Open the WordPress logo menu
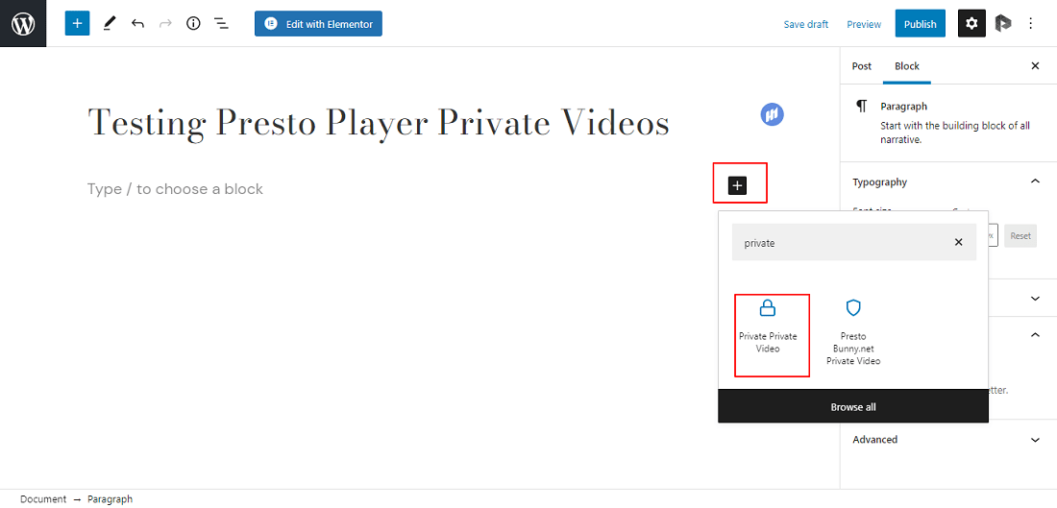Screen dimensions: 1057x508 point(23,24)
